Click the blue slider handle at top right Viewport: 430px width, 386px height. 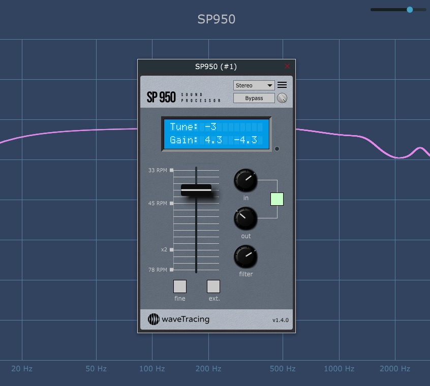(410, 10)
